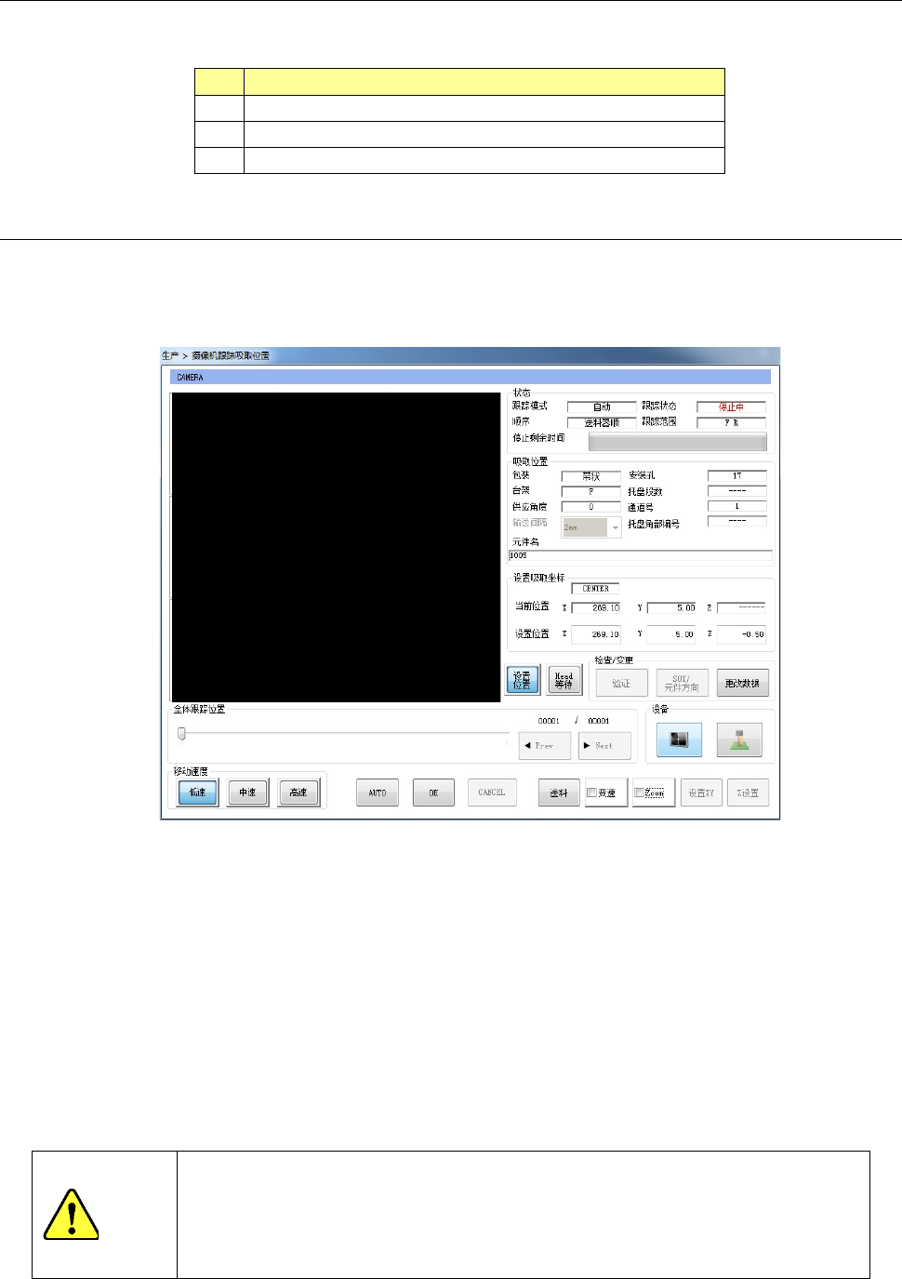The width and height of the screenshot is (902, 1279).
Task: Click the 台架 value F
Action: tap(590, 491)
